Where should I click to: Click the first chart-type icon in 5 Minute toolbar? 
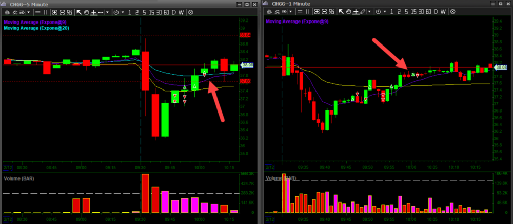coord(8,12)
